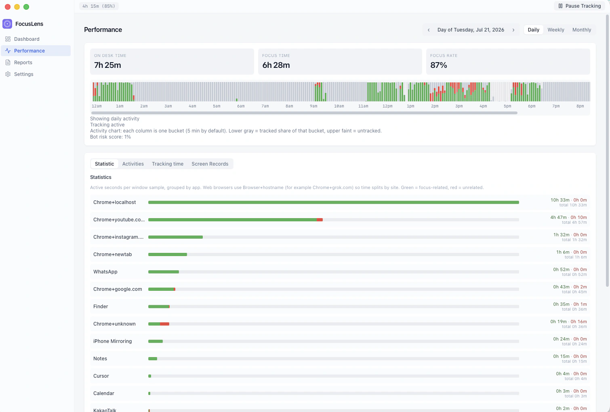Click the 12pm label on activity chart
The width and height of the screenshot is (610, 412).
387,106
